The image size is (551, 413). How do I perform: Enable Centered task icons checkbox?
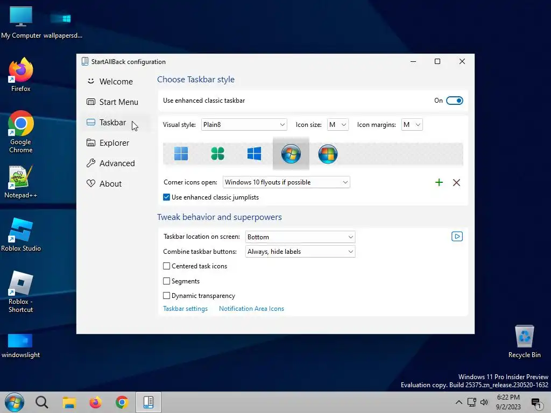167,266
